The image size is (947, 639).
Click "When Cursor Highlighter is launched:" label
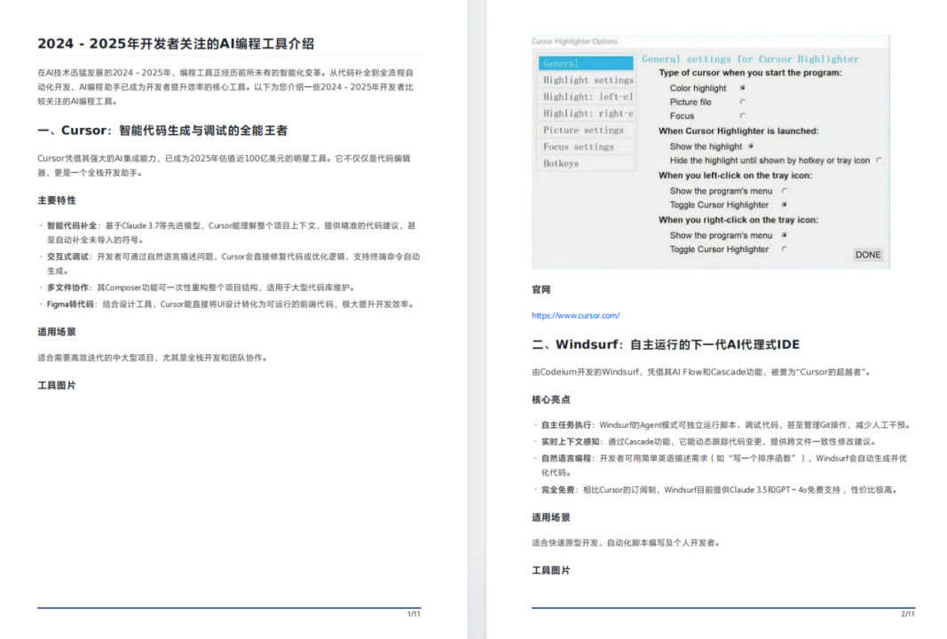tap(738, 131)
